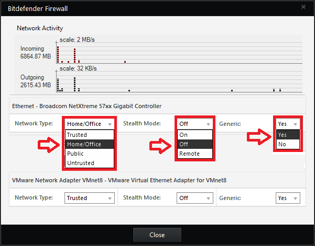Click the Ethernet Broadcom NetXtreme adapter heading
Screen dimensions: 315x246
[87, 106]
